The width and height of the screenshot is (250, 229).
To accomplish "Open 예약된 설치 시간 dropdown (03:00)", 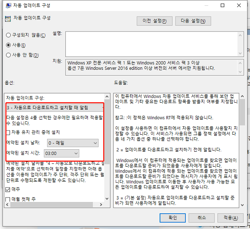I will [x=61, y=153].
